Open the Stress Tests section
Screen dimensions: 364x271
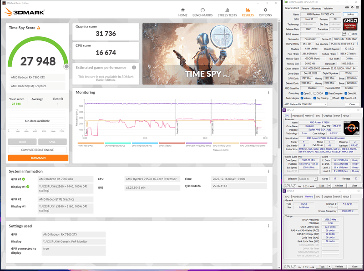click(x=227, y=12)
